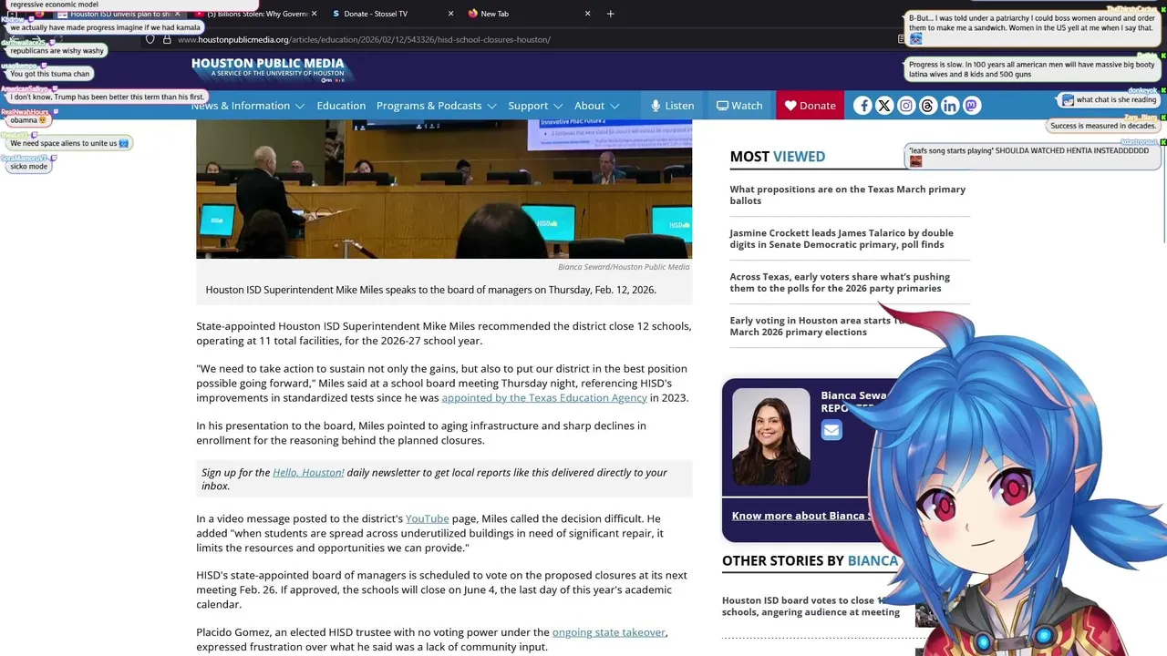This screenshot has width=1167, height=656.
Task: Open the Hello, Houston! newsletter link
Action: point(308,473)
